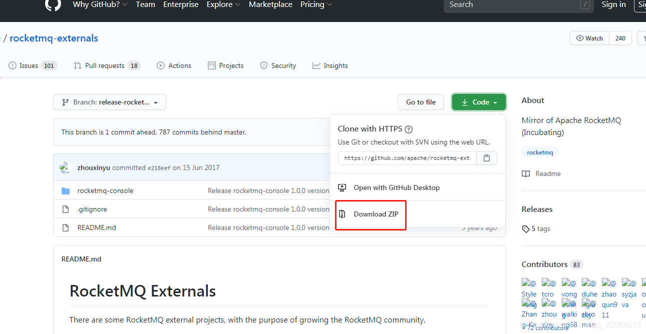Open the Branch release-rocket dropdown
This screenshot has width=646, height=334.
click(x=110, y=102)
